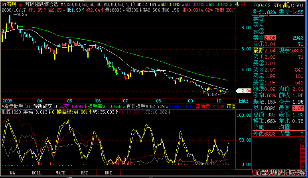Click the yellow anchor icon above the price axis
Viewport: 308px width, 178px height.
tap(237, 4)
